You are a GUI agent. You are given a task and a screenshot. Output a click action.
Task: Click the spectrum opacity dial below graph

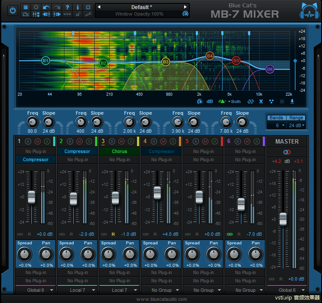coord(200,102)
